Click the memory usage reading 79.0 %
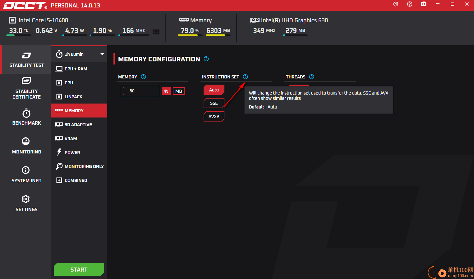The height and width of the screenshot is (279, 474). coord(190,30)
